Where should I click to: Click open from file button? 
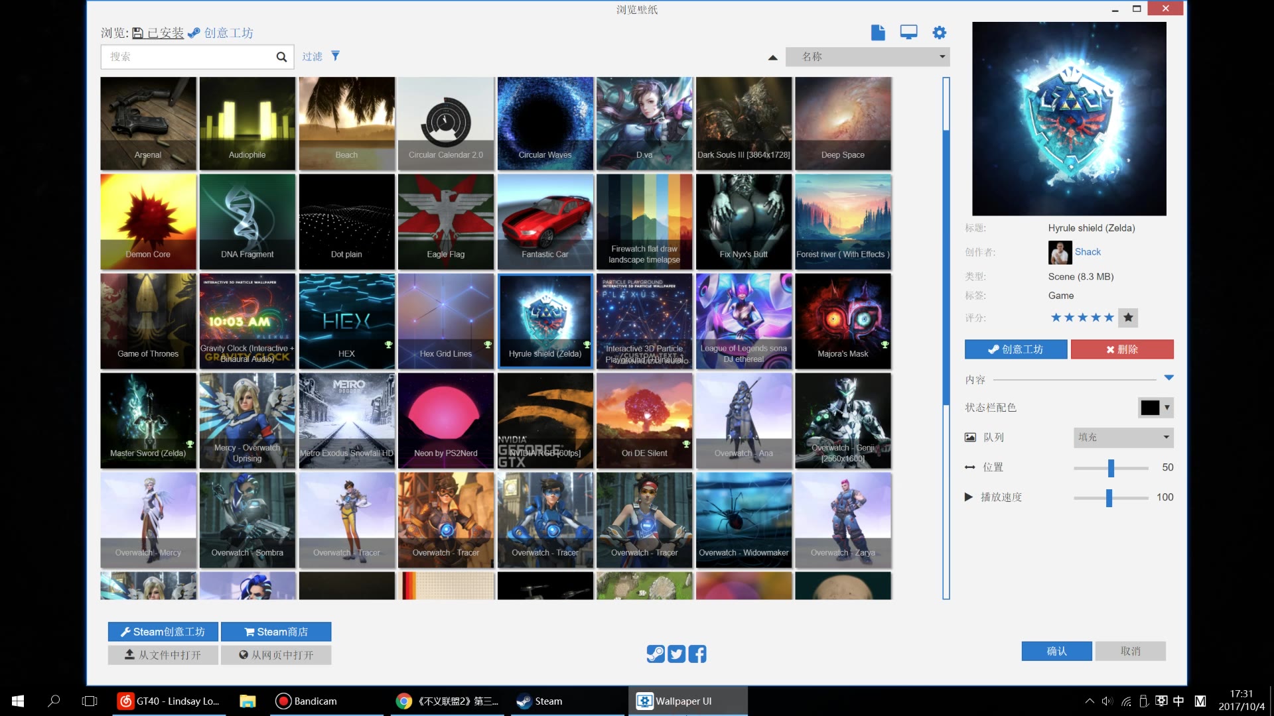click(x=163, y=655)
